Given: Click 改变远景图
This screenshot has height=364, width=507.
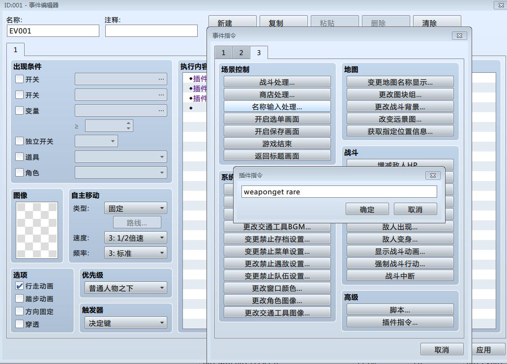Looking at the screenshot, I should (400, 119).
